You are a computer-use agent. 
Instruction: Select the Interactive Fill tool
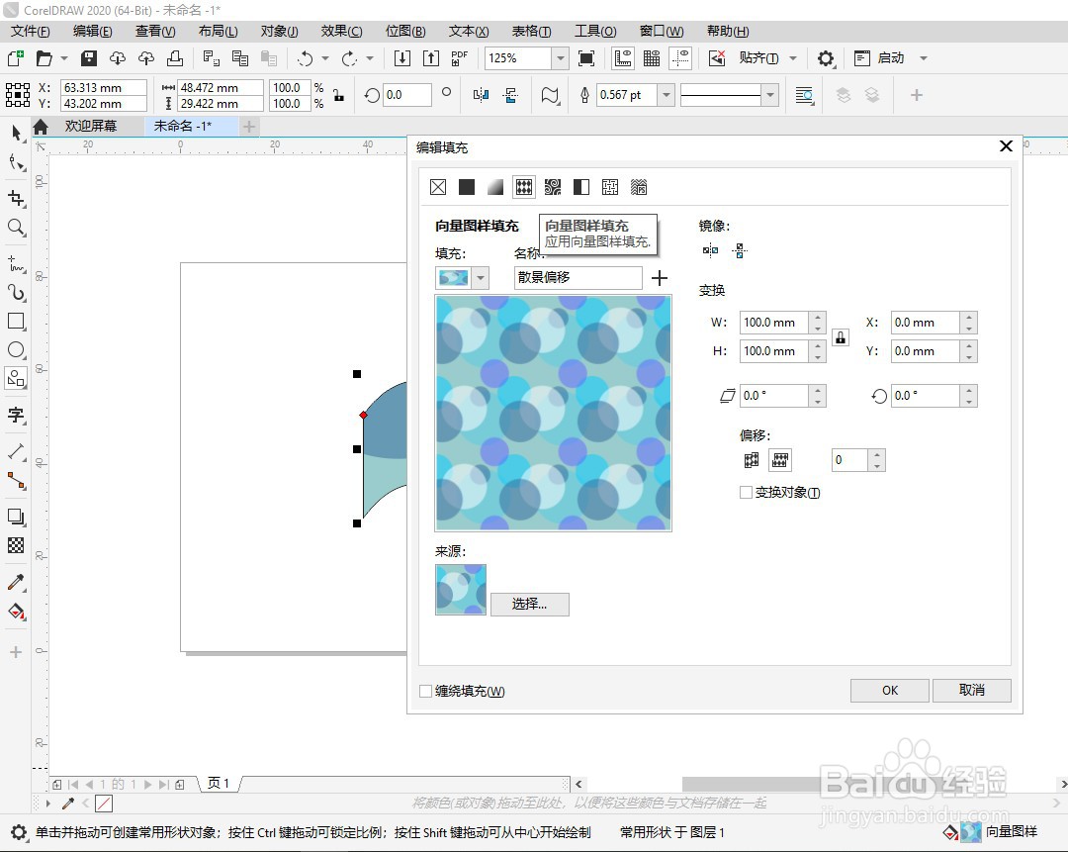point(17,612)
